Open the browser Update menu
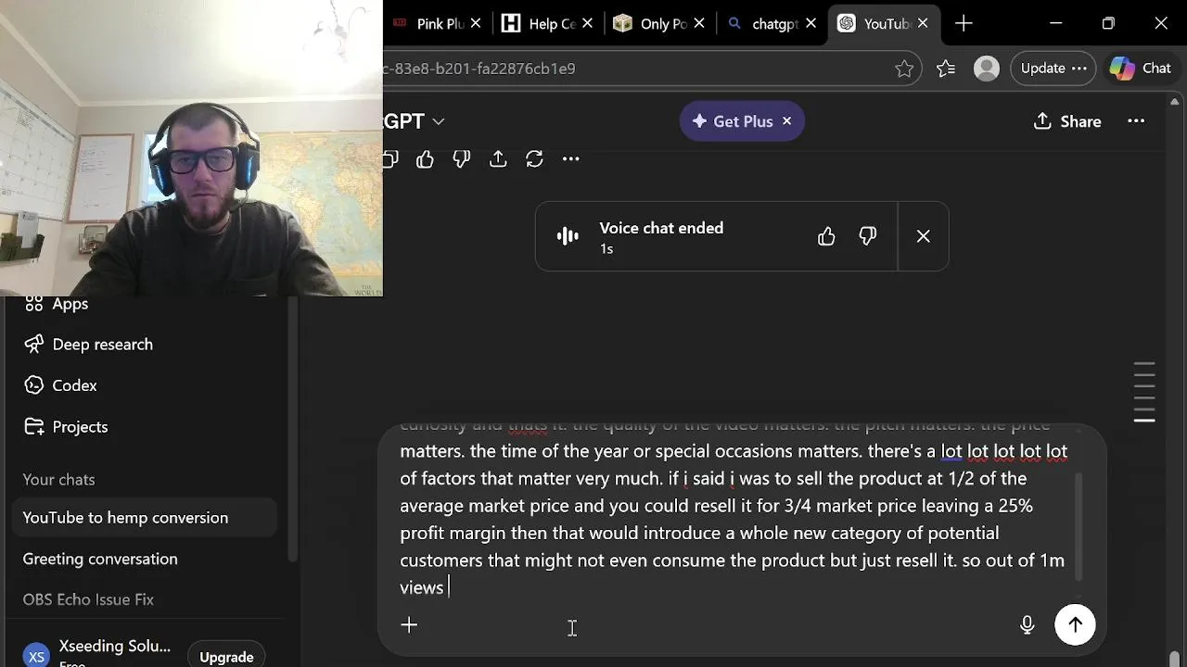Viewport: 1187px width, 667px height. coord(1053,69)
